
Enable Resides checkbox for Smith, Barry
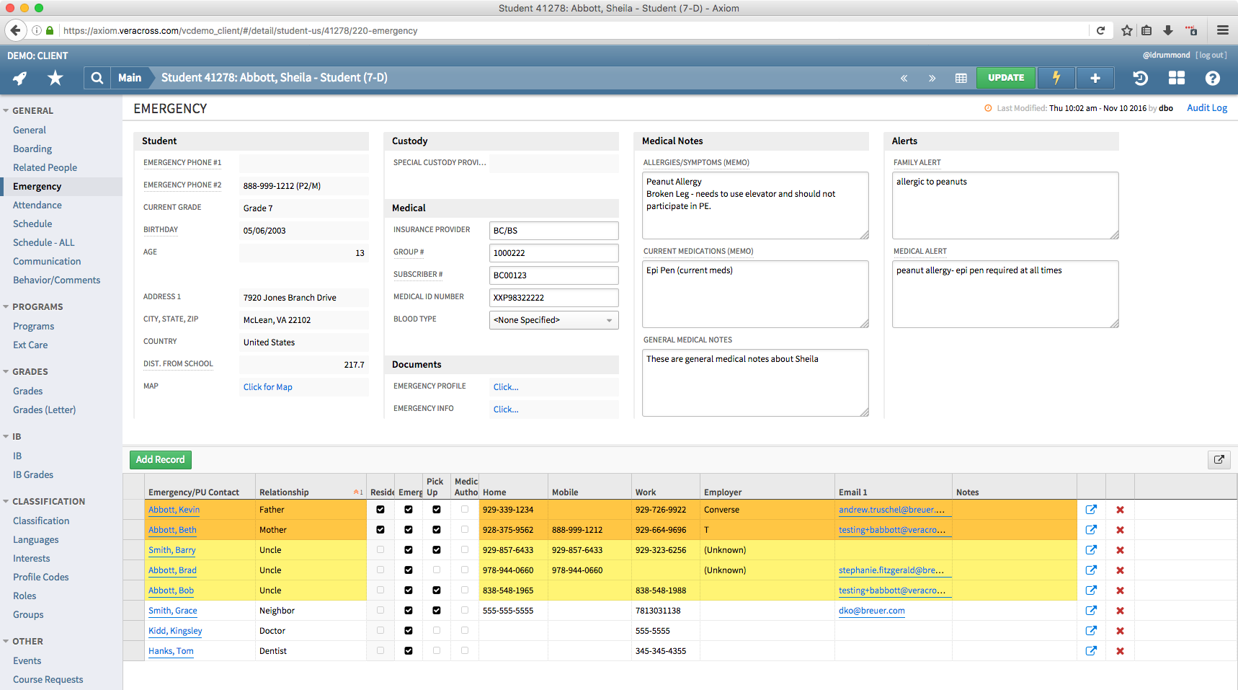pos(380,550)
